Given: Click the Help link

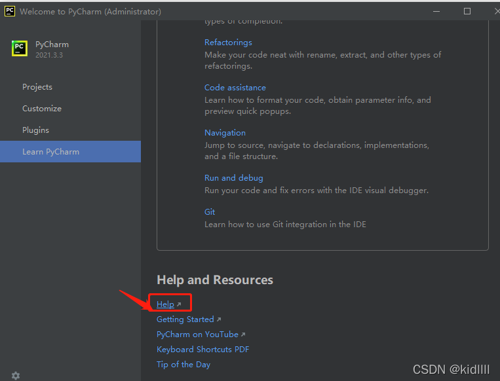Looking at the screenshot, I should tap(165, 304).
